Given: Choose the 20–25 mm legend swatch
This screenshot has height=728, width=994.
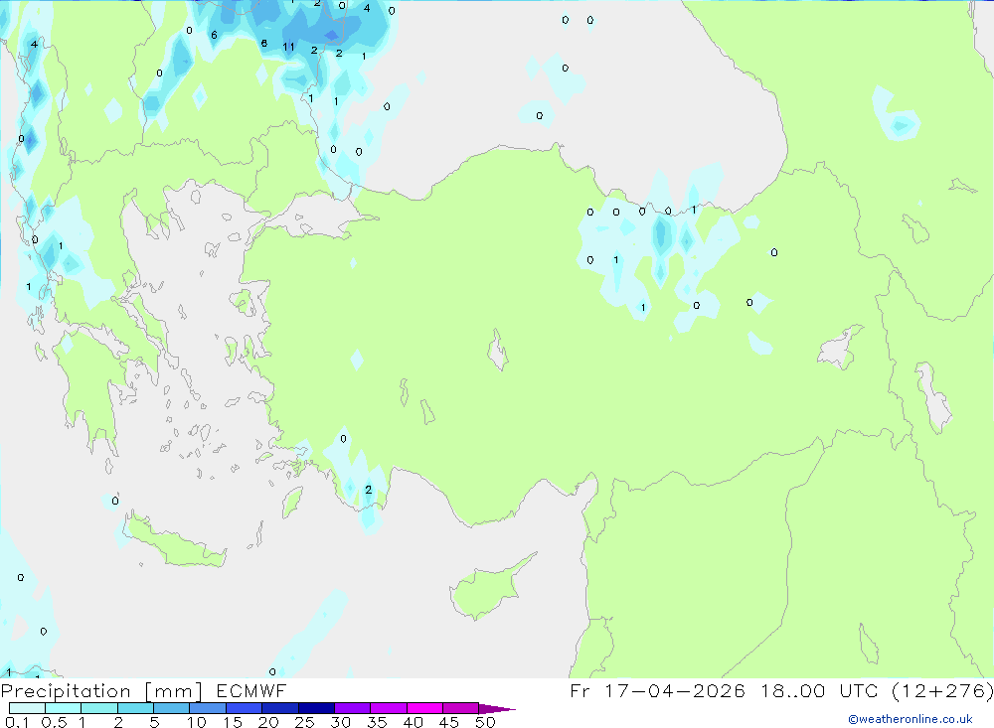Looking at the screenshot, I should (279, 708).
